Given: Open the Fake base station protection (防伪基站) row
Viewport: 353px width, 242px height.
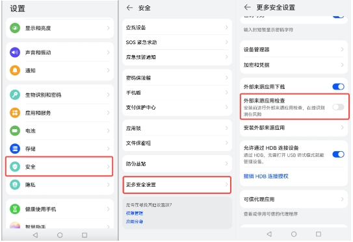Looking at the screenshot, I should tap(177, 163).
